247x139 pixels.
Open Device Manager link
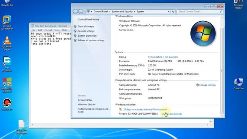[x=86, y=27]
